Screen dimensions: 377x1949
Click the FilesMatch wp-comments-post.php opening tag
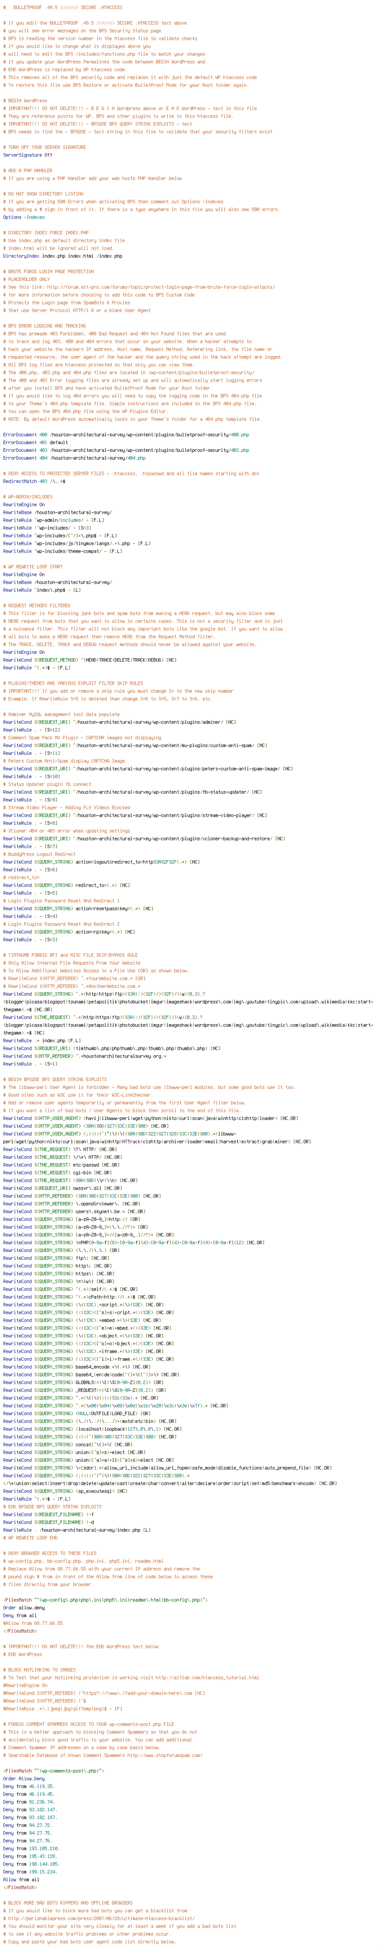[54, 1770]
